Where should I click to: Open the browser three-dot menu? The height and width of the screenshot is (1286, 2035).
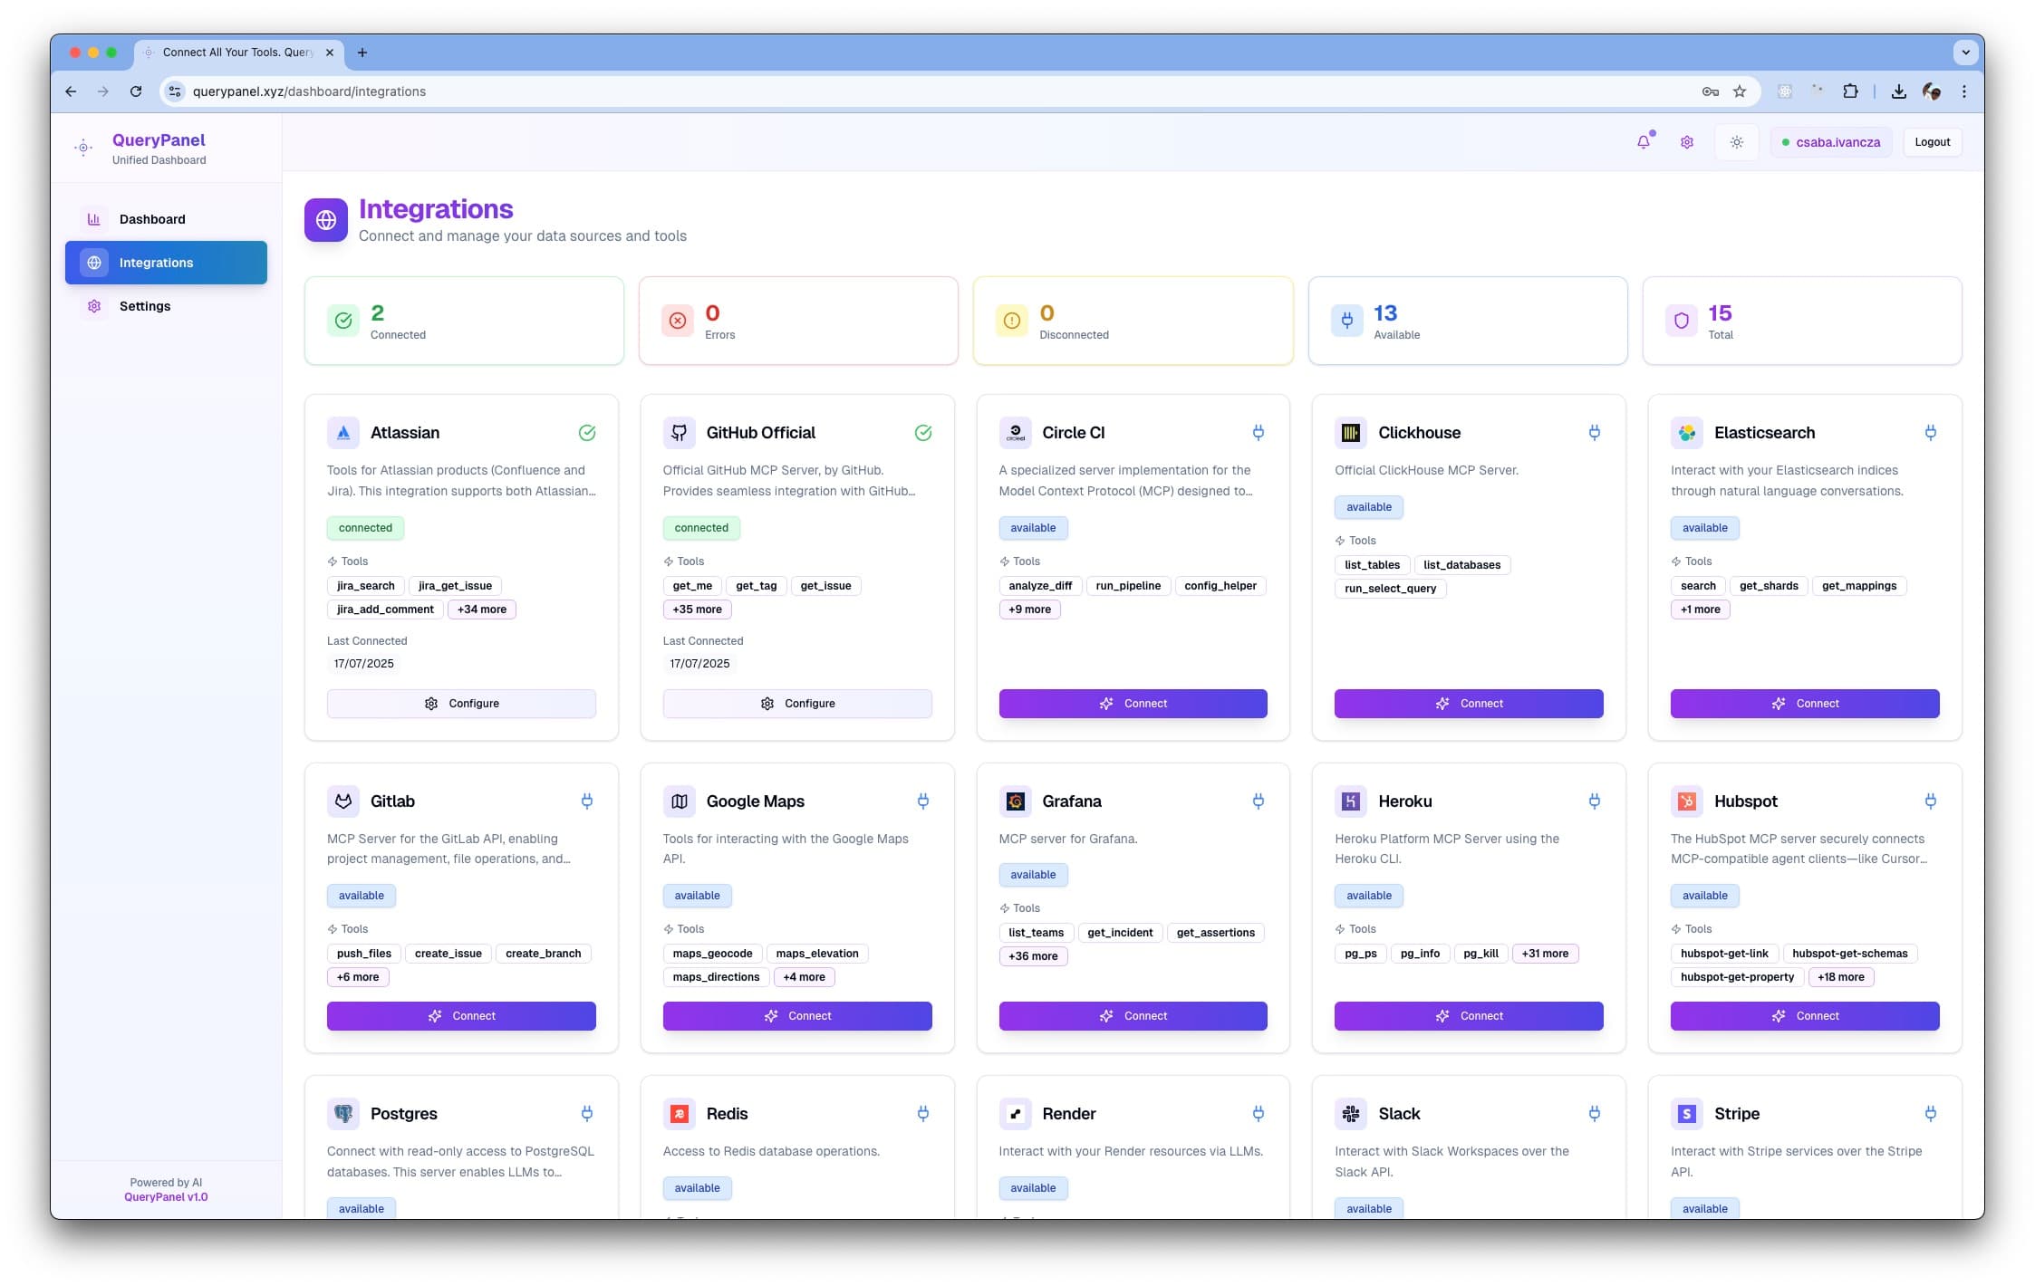tap(1964, 91)
